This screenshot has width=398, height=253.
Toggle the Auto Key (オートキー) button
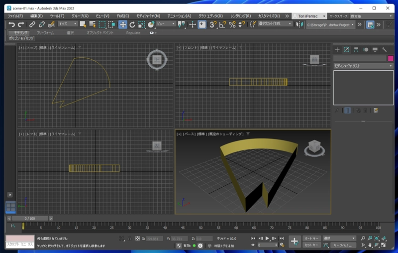point(311,239)
